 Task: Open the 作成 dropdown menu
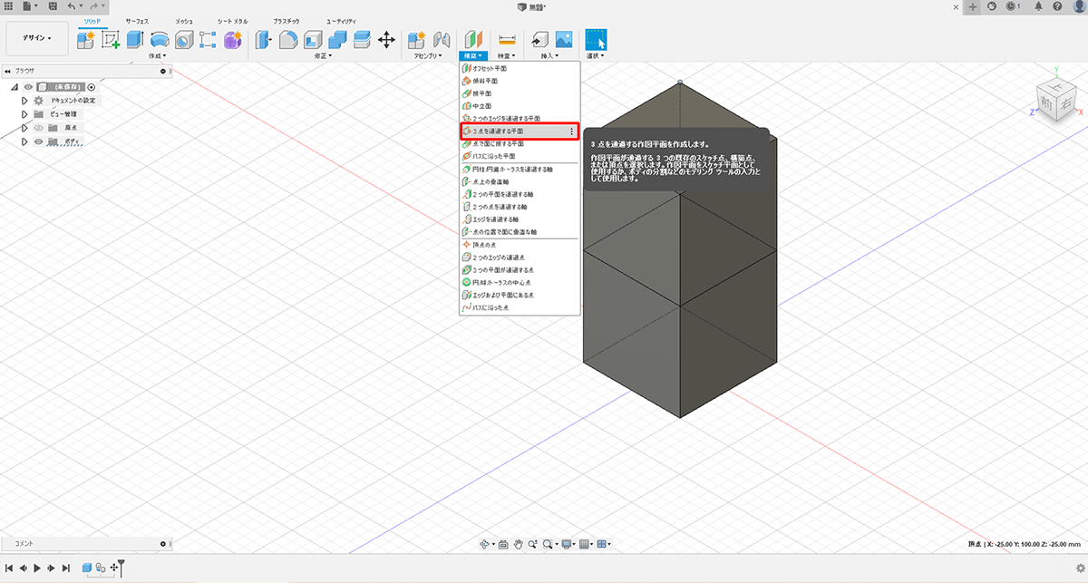pos(159,56)
